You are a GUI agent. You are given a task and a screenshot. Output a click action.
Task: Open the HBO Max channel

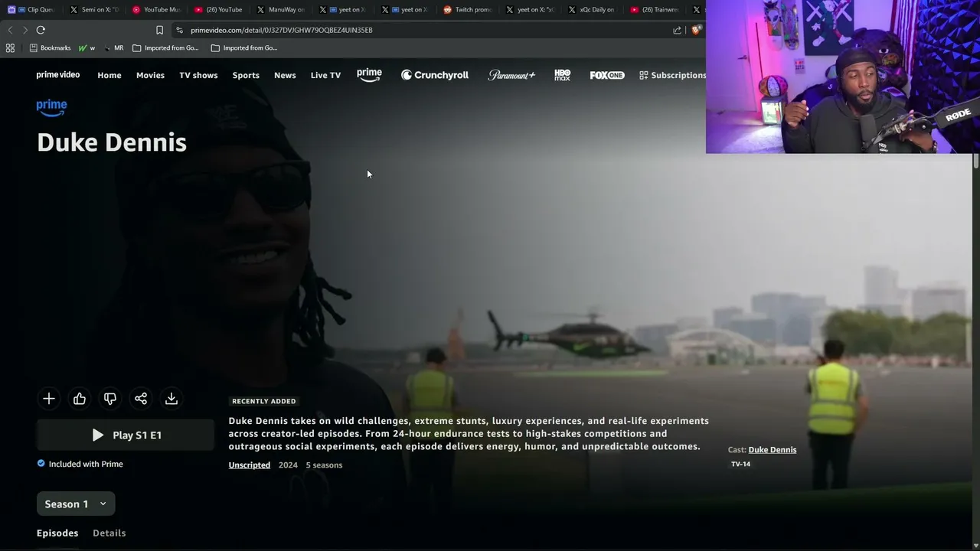pos(563,75)
